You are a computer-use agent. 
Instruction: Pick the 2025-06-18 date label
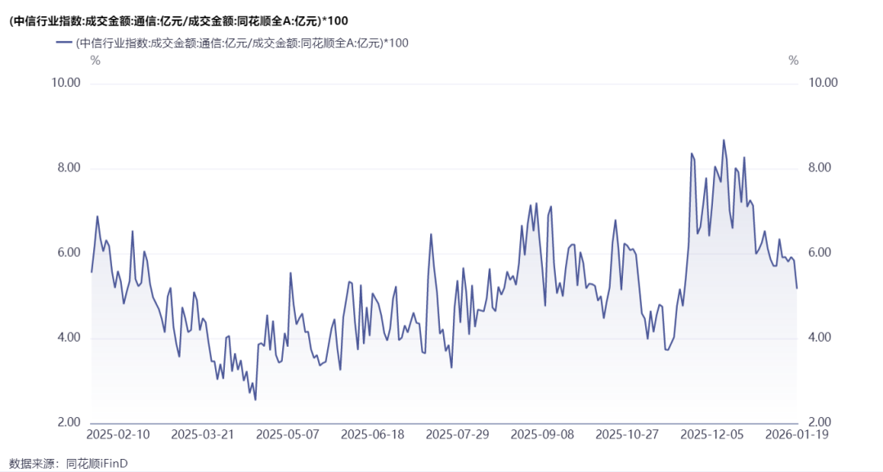(x=373, y=435)
